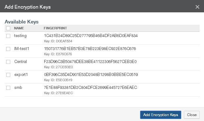Click the Close button

192,115
